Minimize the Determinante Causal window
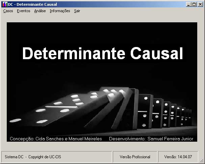The height and width of the screenshot is (164, 205). pyautogui.click(x=188, y=4)
